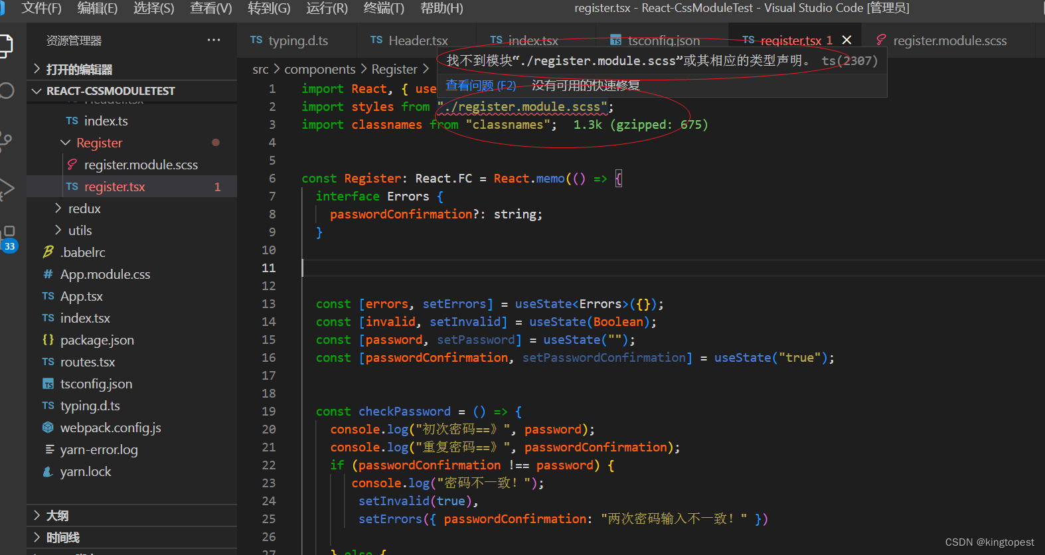Click the .babelrc Babel file icon

tap(48, 252)
